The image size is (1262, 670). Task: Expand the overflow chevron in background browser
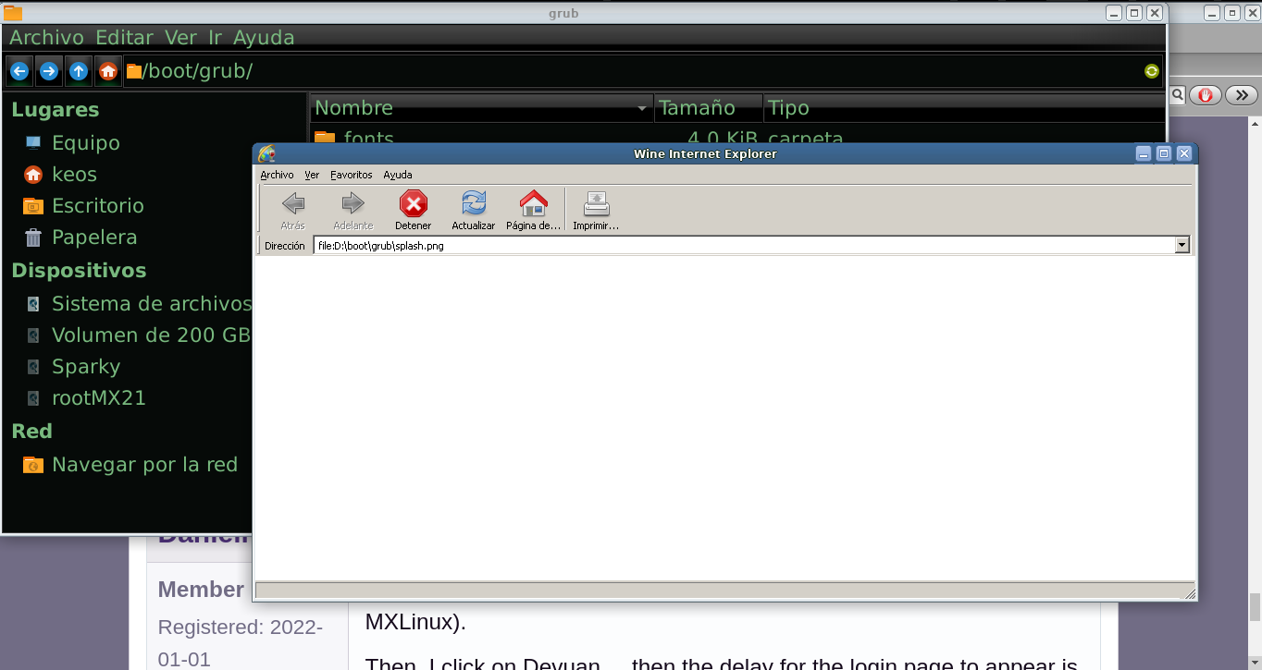[1242, 94]
